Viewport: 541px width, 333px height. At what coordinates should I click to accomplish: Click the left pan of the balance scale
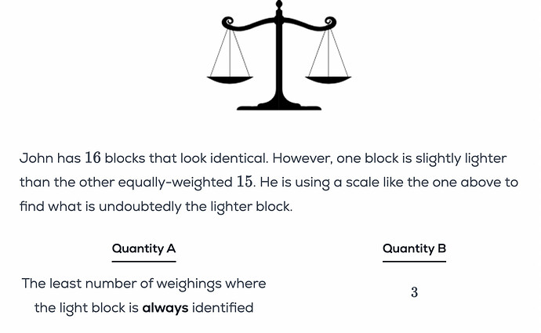point(230,78)
